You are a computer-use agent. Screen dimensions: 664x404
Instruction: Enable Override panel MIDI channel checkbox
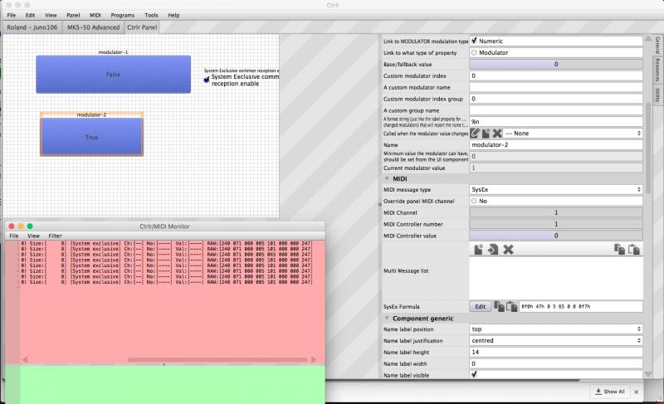[x=474, y=201]
